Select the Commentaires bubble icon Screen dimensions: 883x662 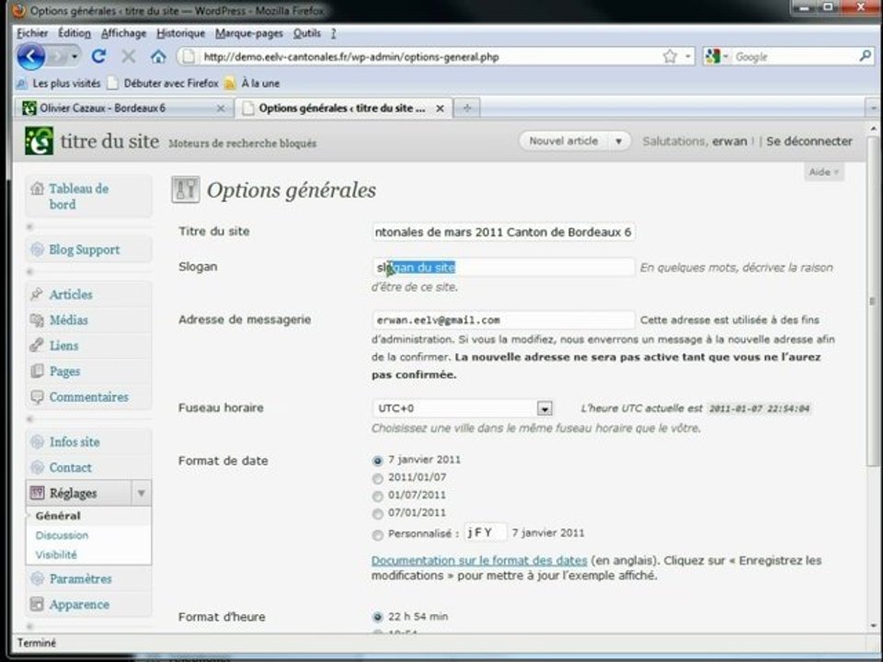tap(37, 397)
